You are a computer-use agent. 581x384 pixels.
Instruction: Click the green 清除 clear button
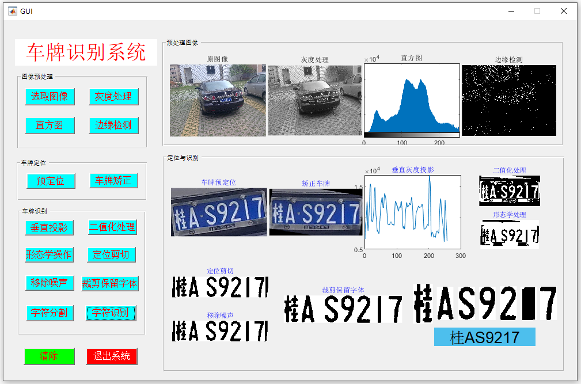(50, 356)
